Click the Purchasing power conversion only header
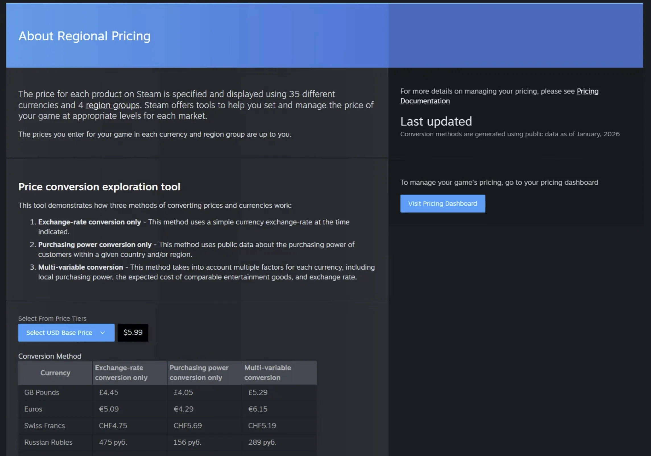Screen dimensions: 651x456 tap(199, 372)
